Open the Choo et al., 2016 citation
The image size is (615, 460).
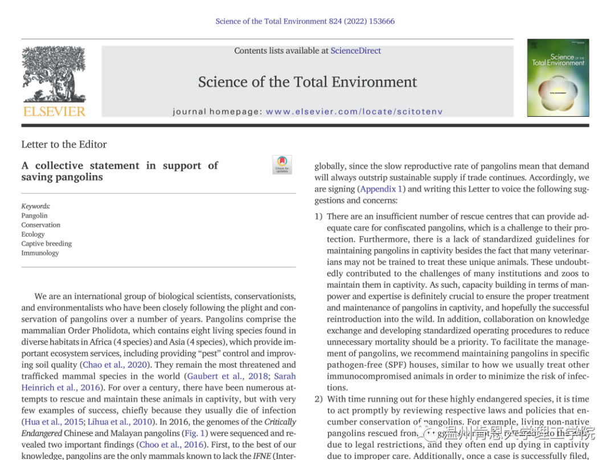pos(171,445)
